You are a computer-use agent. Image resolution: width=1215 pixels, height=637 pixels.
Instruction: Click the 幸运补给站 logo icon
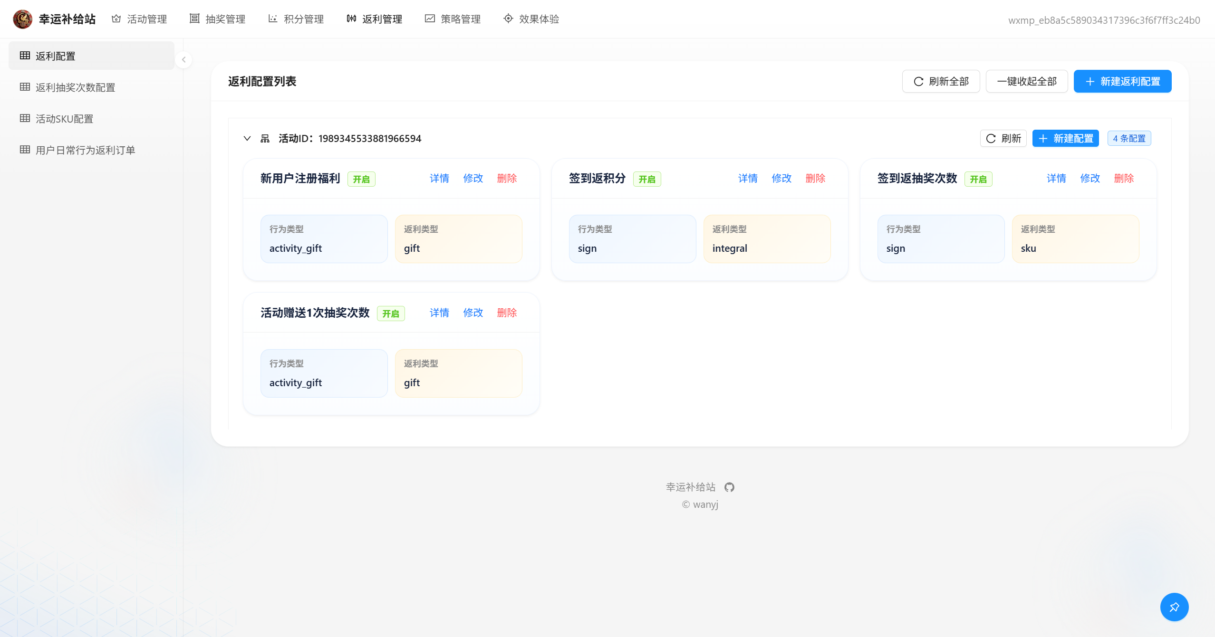click(x=22, y=19)
